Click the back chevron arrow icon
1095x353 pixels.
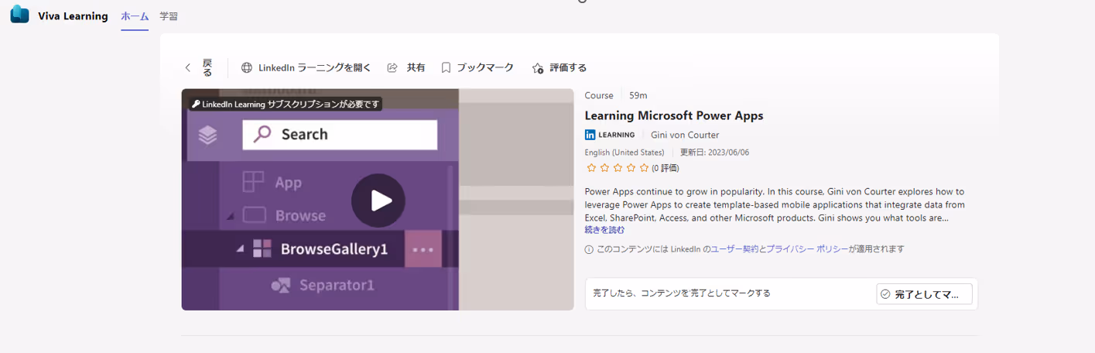[x=188, y=68]
